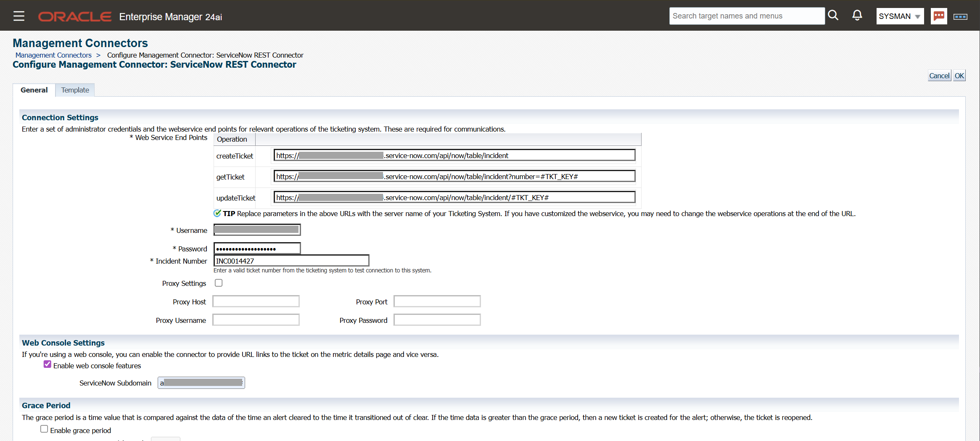Click the Proxy Password field

(437, 320)
